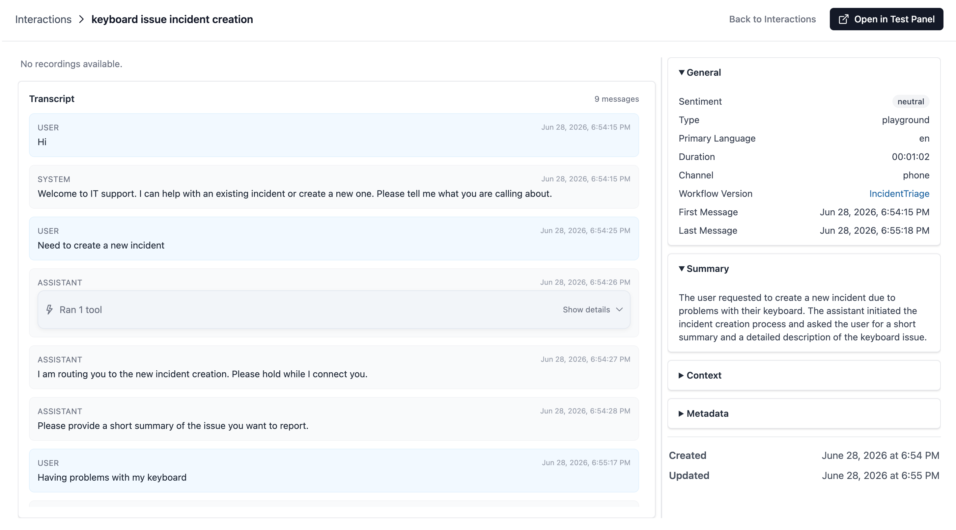This screenshot has height=530, width=956.
Task: Open in Test Panel button
Action: [x=886, y=19]
